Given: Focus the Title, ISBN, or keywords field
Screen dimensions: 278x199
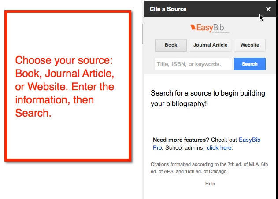Looking at the screenshot, I should (x=193, y=64).
